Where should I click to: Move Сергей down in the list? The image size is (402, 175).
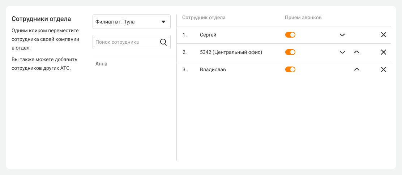(342, 35)
